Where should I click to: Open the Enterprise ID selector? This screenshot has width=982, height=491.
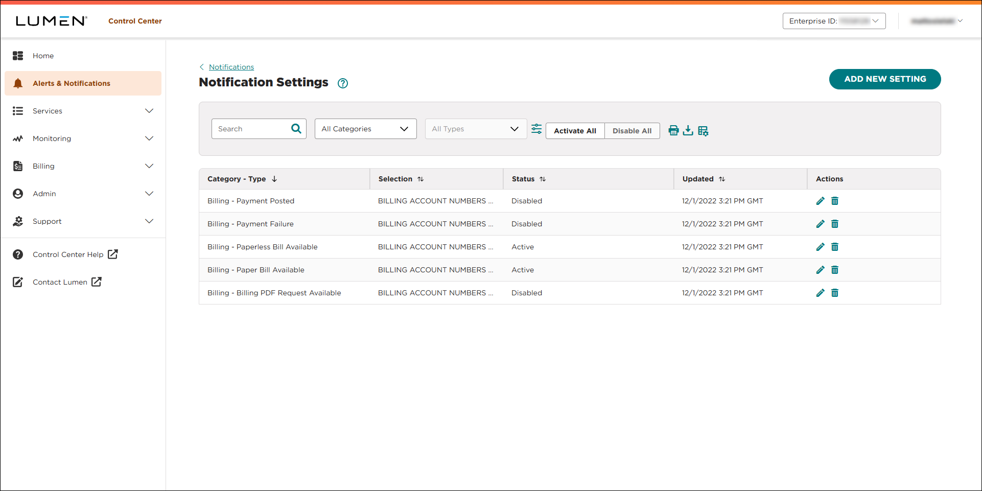click(833, 21)
